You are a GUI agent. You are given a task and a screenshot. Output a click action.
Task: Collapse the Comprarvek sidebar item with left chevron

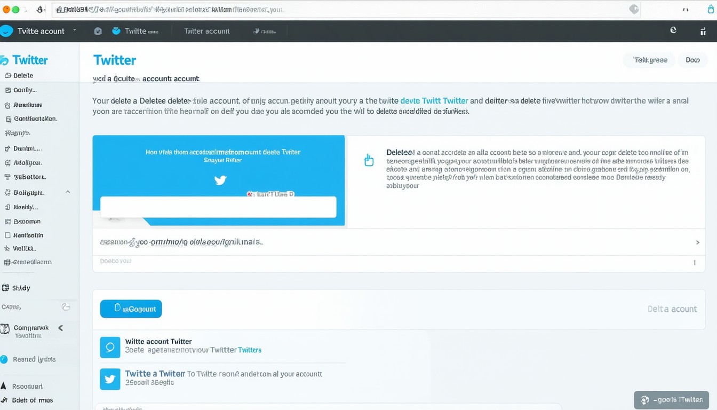[61, 328]
